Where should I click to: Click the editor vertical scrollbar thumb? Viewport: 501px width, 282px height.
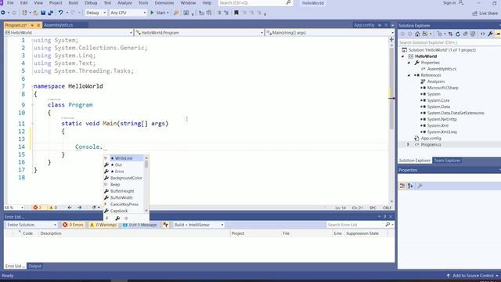pos(391,89)
